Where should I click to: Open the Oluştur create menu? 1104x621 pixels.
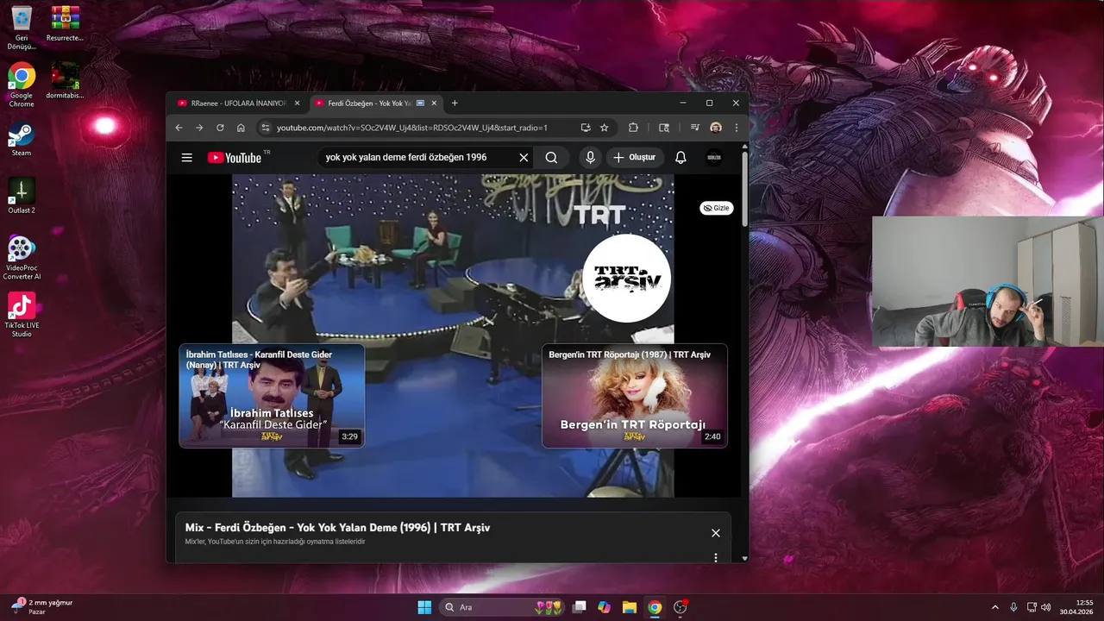(x=635, y=158)
